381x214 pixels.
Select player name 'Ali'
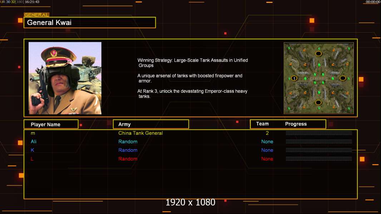click(x=34, y=142)
